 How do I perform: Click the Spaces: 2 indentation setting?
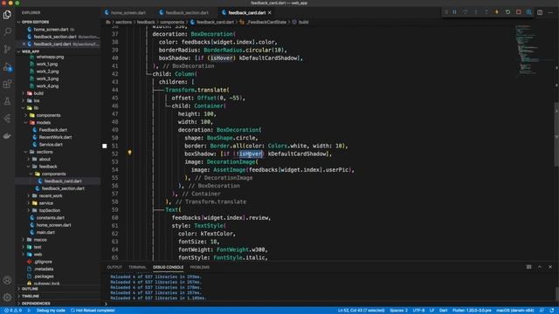398,311
